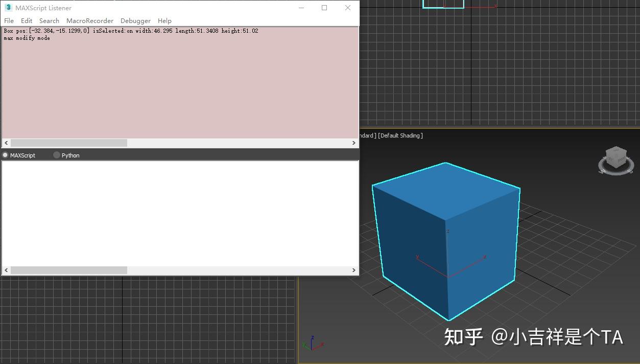This screenshot has height=364, width=640.
Task: Open the [Default Shading] viewport shading menu
Action: (399, 135)
